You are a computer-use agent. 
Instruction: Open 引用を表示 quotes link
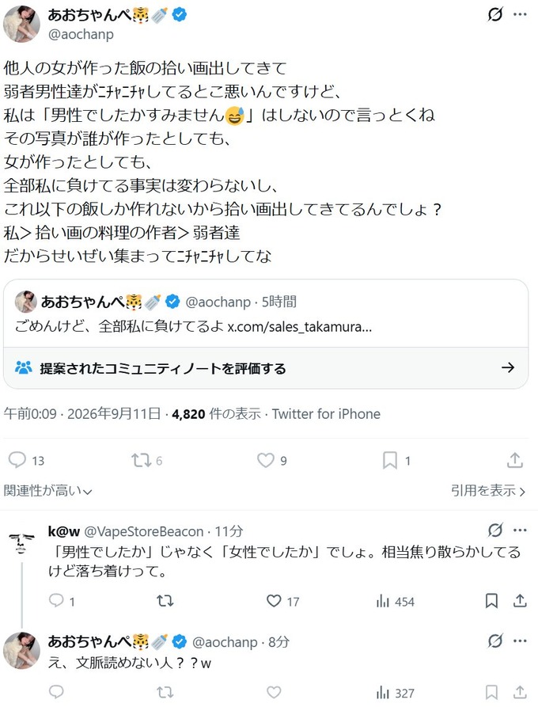[488, 491]
